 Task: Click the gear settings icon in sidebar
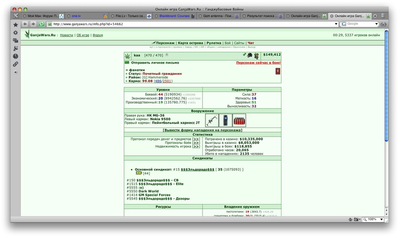click(15, 33)
